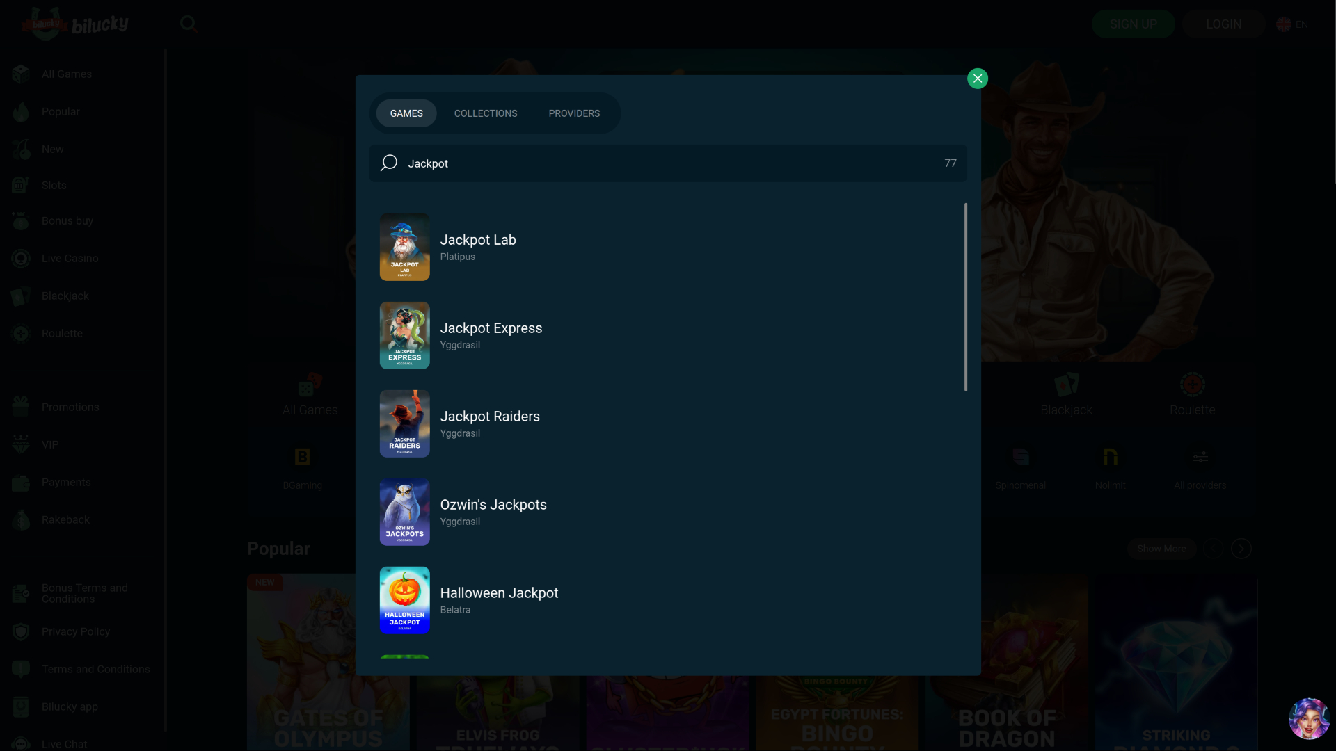Open Live Casino via its sidebar icon
This screenshot has height=751, width=1336.
tap(21, 258)
